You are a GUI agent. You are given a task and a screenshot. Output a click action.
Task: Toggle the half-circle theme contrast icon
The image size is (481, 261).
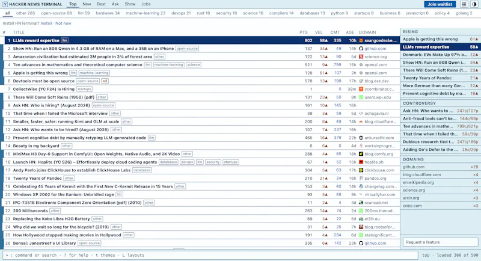point(474,4)
